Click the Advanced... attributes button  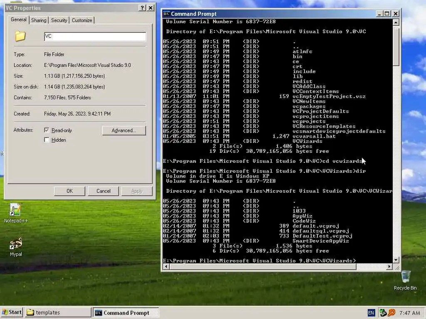pos(124,130)
